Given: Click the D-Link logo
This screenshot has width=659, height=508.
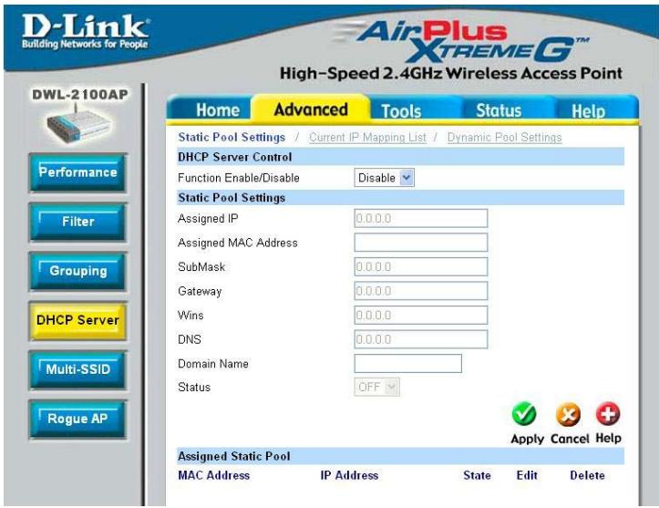Looking at the screenshot, I should 86,31.
